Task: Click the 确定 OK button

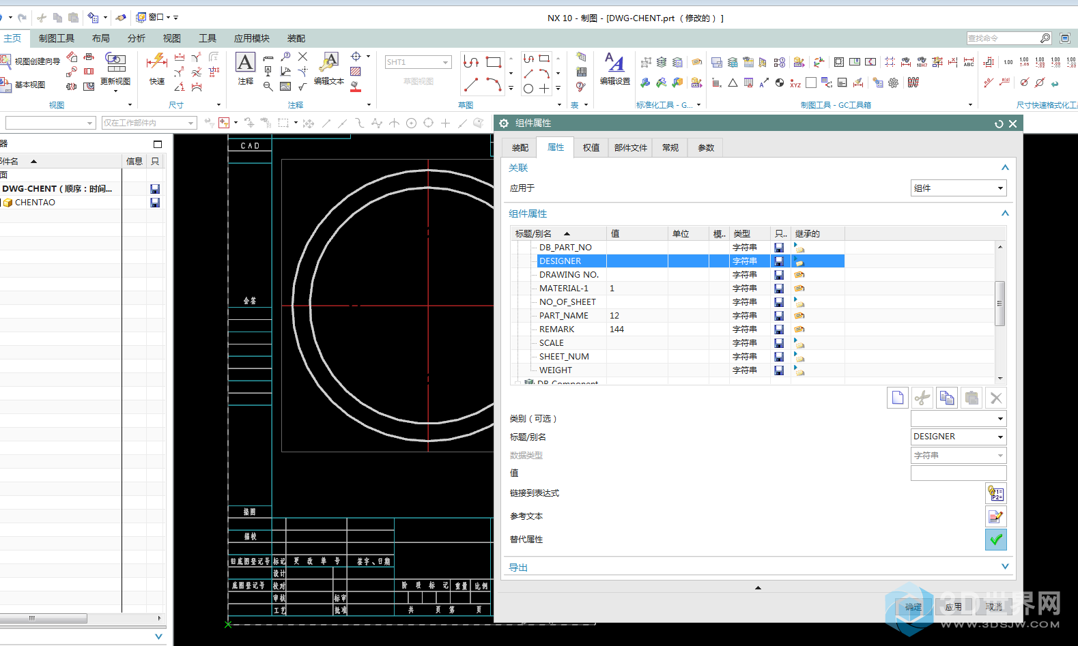Action: click(x=913, y=607)
